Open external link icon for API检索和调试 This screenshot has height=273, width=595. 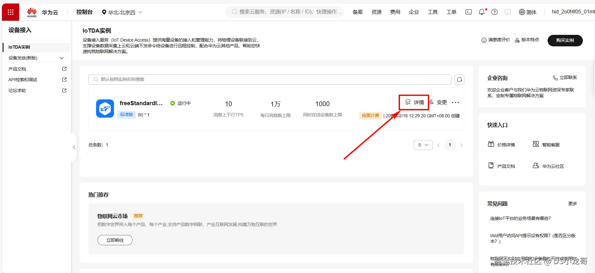64,80
